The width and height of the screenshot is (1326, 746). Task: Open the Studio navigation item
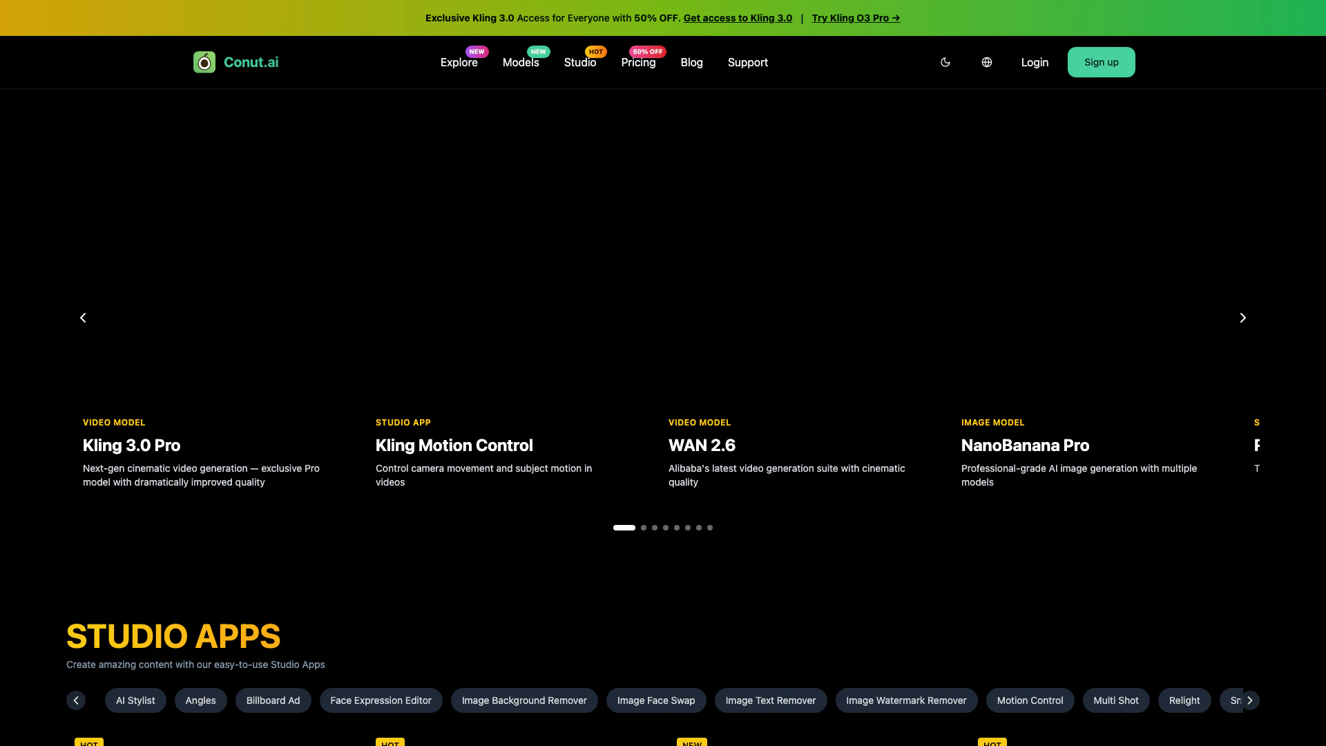point(579,63)
